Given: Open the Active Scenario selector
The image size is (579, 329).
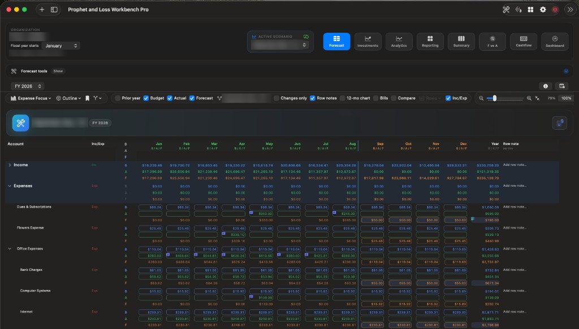Looking at the screenshot, I should click(x=279, y=45).
